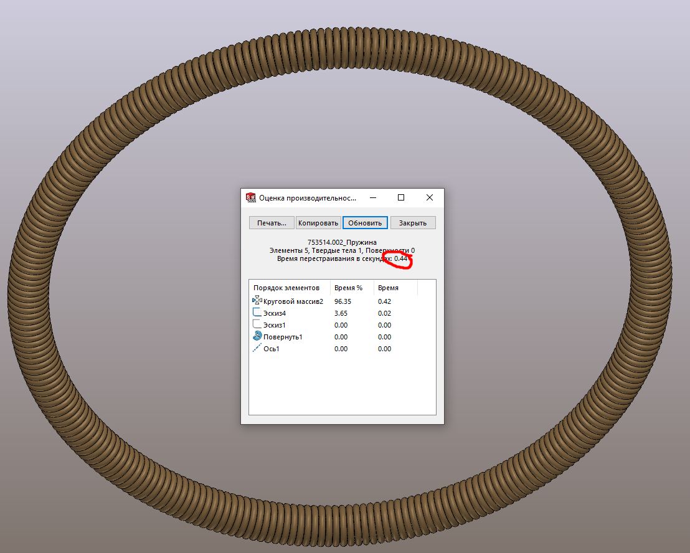690x553 pixels.
Task: Refresh results with the Обновить button
Action: pos(366,223)
